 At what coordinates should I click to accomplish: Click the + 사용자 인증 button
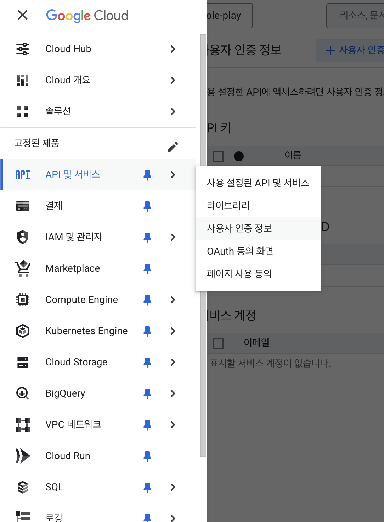350,50
